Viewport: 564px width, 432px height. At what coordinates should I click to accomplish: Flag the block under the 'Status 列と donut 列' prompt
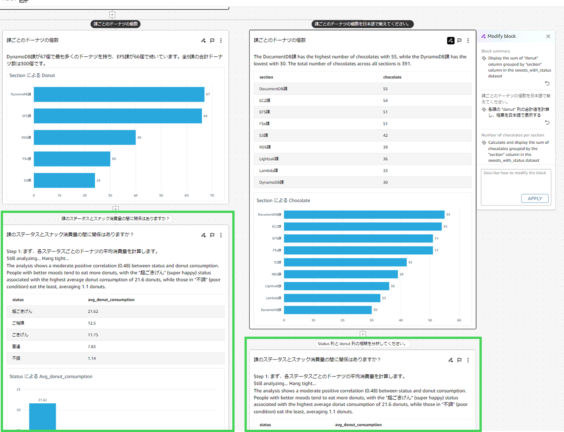pyautogui.click(x=460, y=360)
